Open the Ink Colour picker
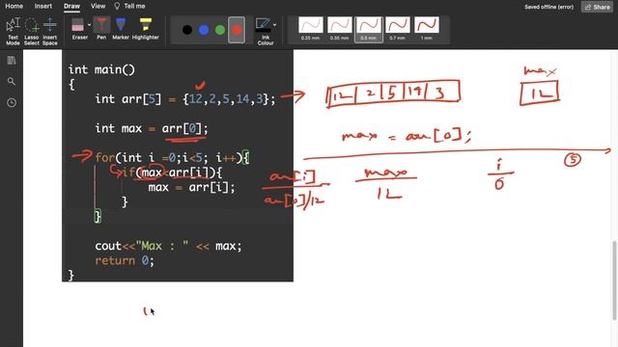Screen dimensions: 618x347 point(264,32)
